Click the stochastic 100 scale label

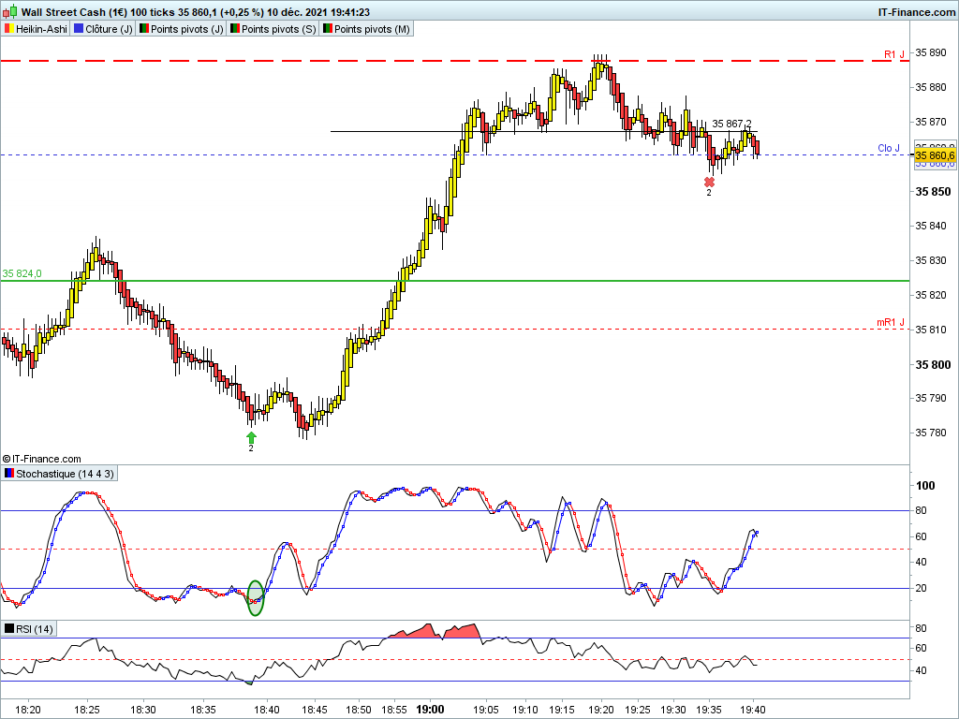tap(925, 486)
